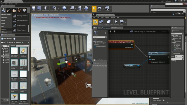Open the New Asset dropdown
187x105 pixels.
coord(7,38)
